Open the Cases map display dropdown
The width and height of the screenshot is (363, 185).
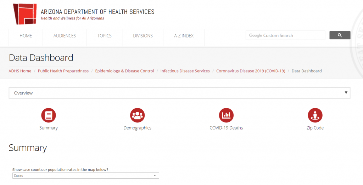click(85, 175)
